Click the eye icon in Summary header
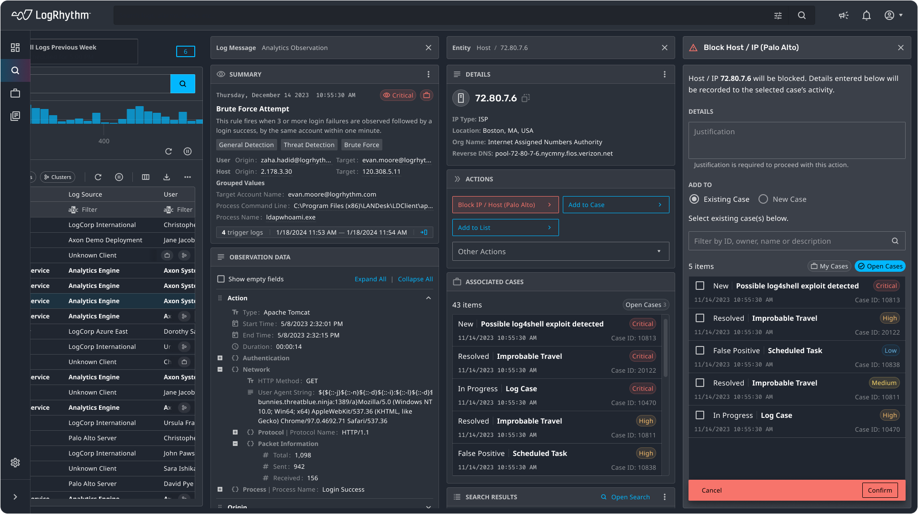This screenshot has width=918, height=514. [221, 74]
